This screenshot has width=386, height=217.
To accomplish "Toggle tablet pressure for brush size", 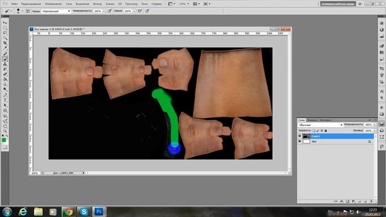I will [x=147, y=11].
